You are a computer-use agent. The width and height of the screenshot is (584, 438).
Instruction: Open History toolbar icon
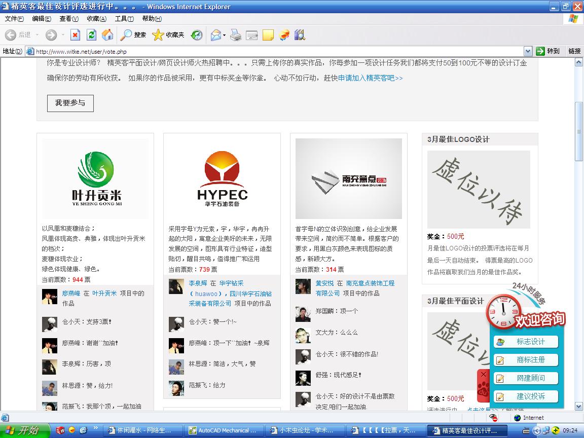click(197, 35)
